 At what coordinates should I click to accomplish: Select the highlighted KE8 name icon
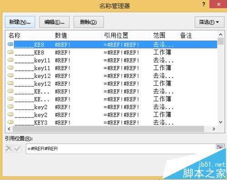[x=10, y=44]
